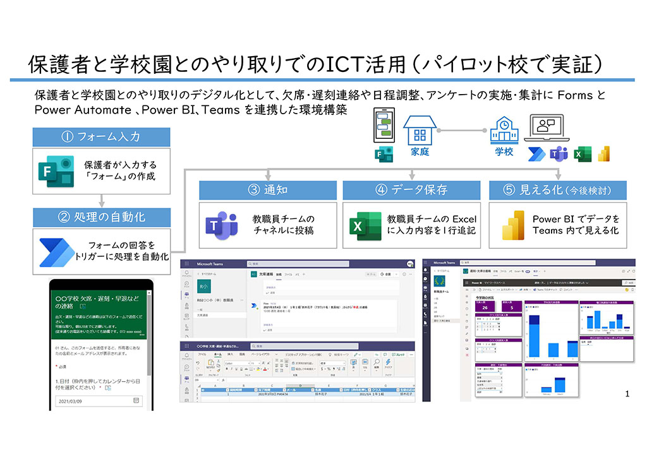Screen dimensions: 647x457
Task: Click the Forms phone preview vertical scrollbar
Action: 149,350
